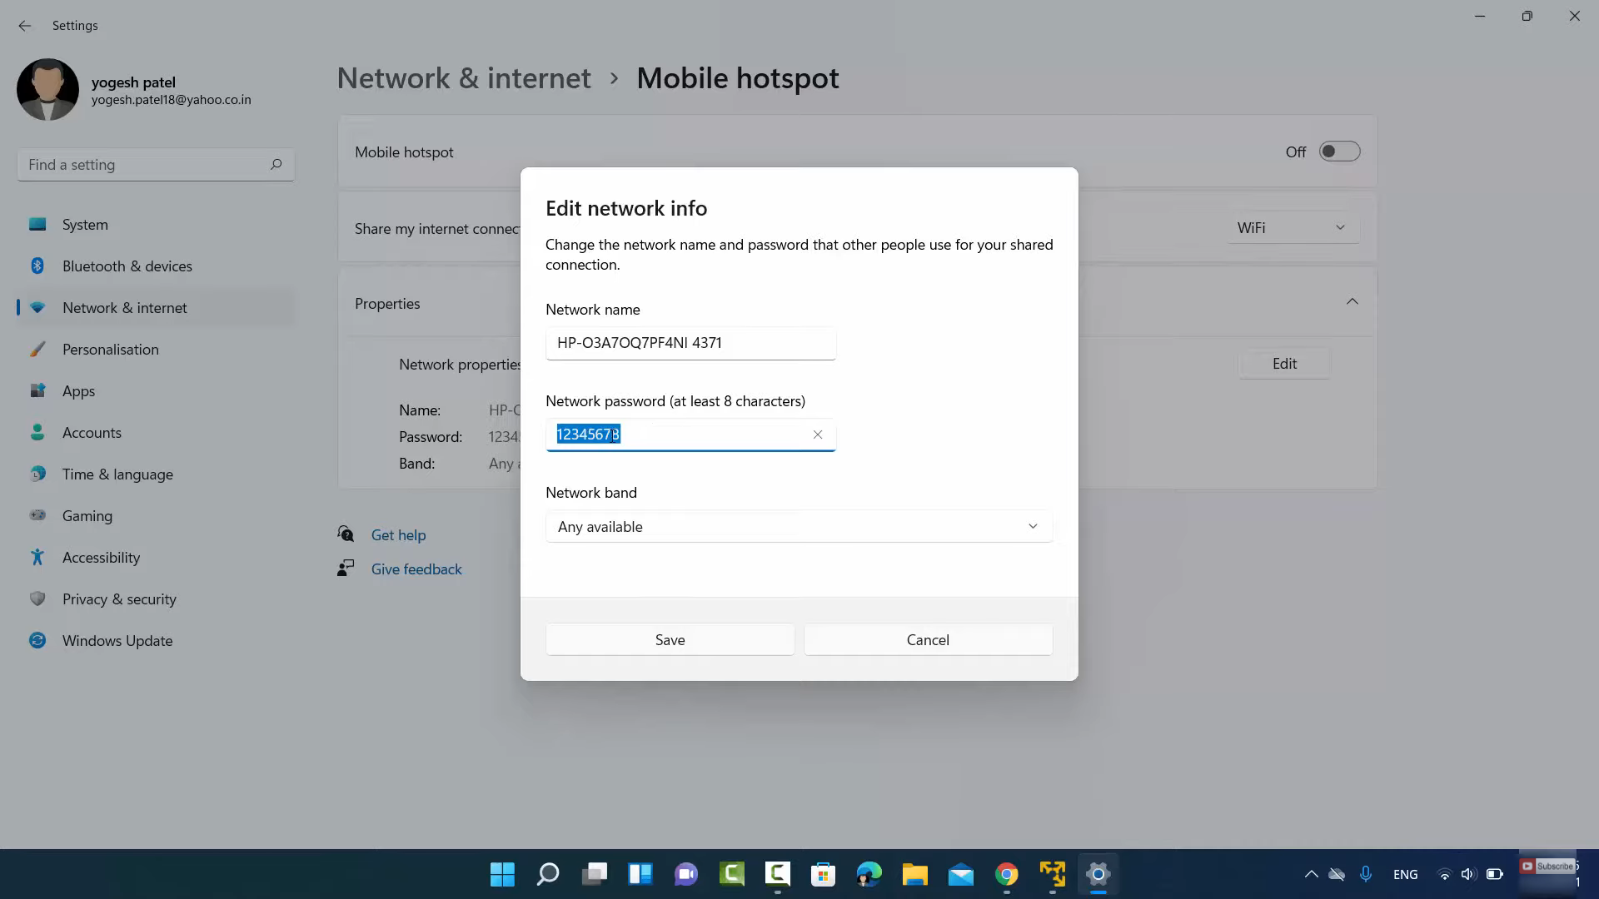
Task: Expand Network band dropdown
Action: [x=798, y=526]
